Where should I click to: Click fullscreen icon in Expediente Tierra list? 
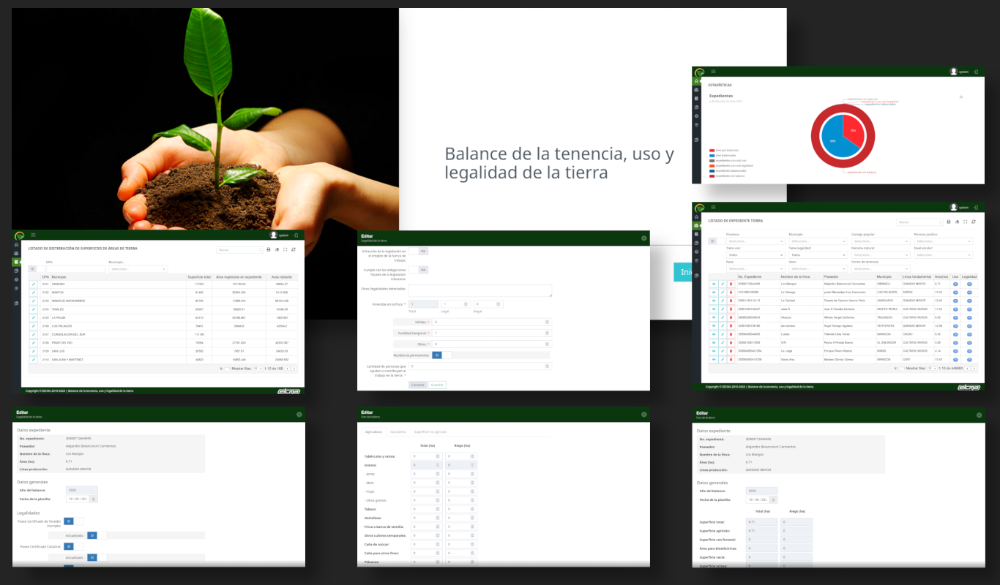pos(965,222)
